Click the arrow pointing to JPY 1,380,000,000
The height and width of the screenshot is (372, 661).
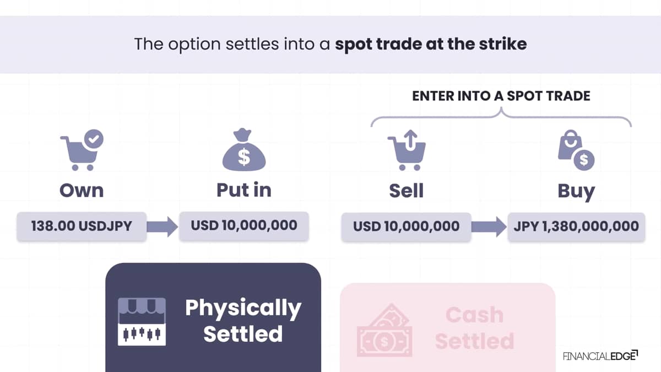pyautogui.click(x=489, y=227)
